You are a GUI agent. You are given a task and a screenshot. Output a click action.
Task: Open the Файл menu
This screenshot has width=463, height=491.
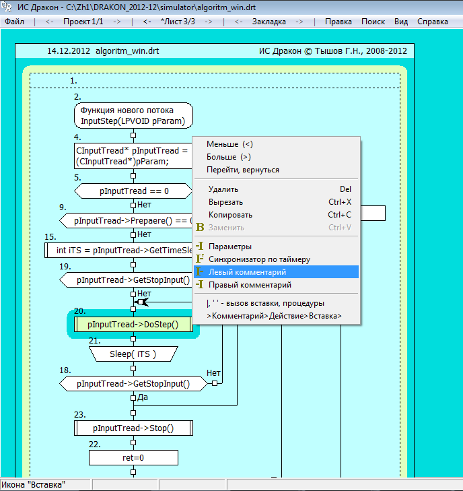(14, 22)
